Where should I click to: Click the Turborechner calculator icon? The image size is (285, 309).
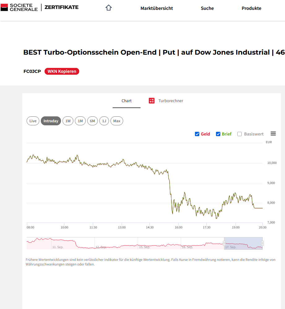[152, 101]
